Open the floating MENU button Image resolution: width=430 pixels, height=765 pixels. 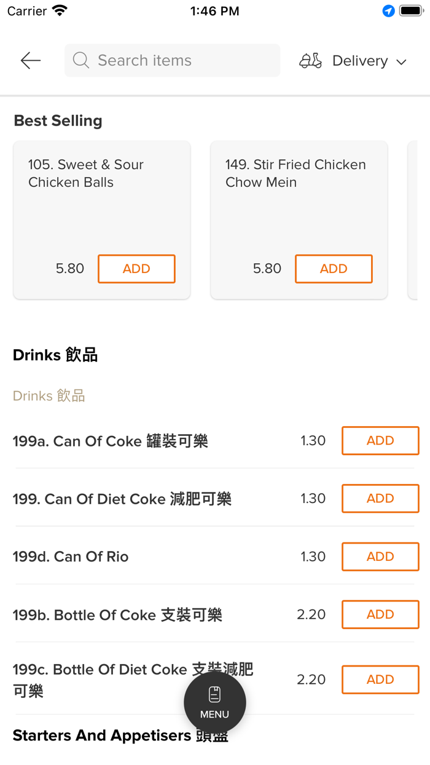coord(214,702)
